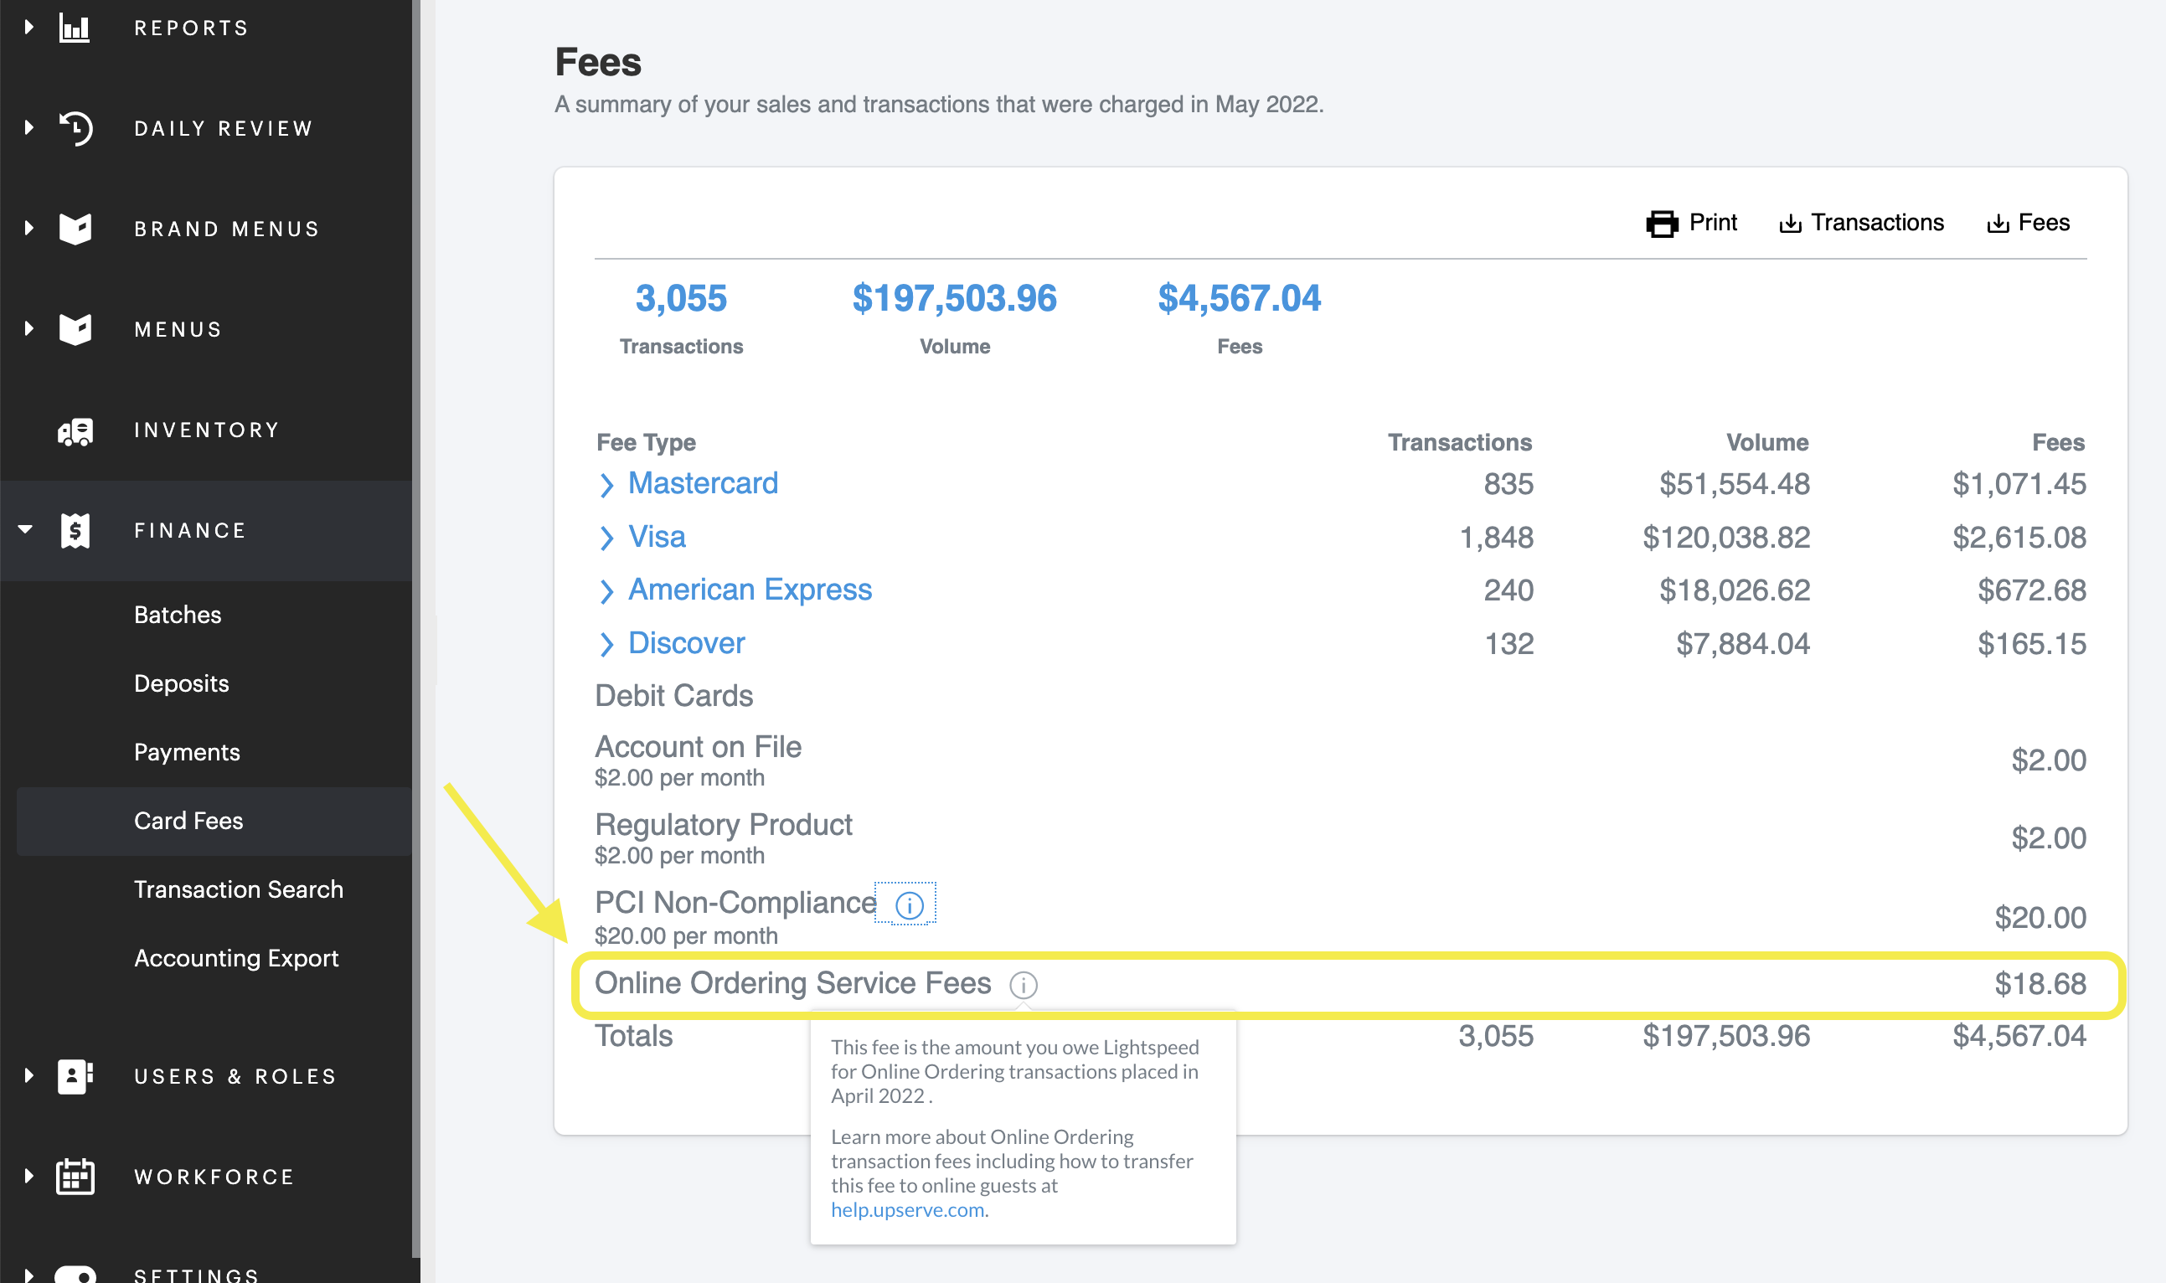
Task: Expand the Reports sidebar section arrow
Action: click(x=28, y=28)
